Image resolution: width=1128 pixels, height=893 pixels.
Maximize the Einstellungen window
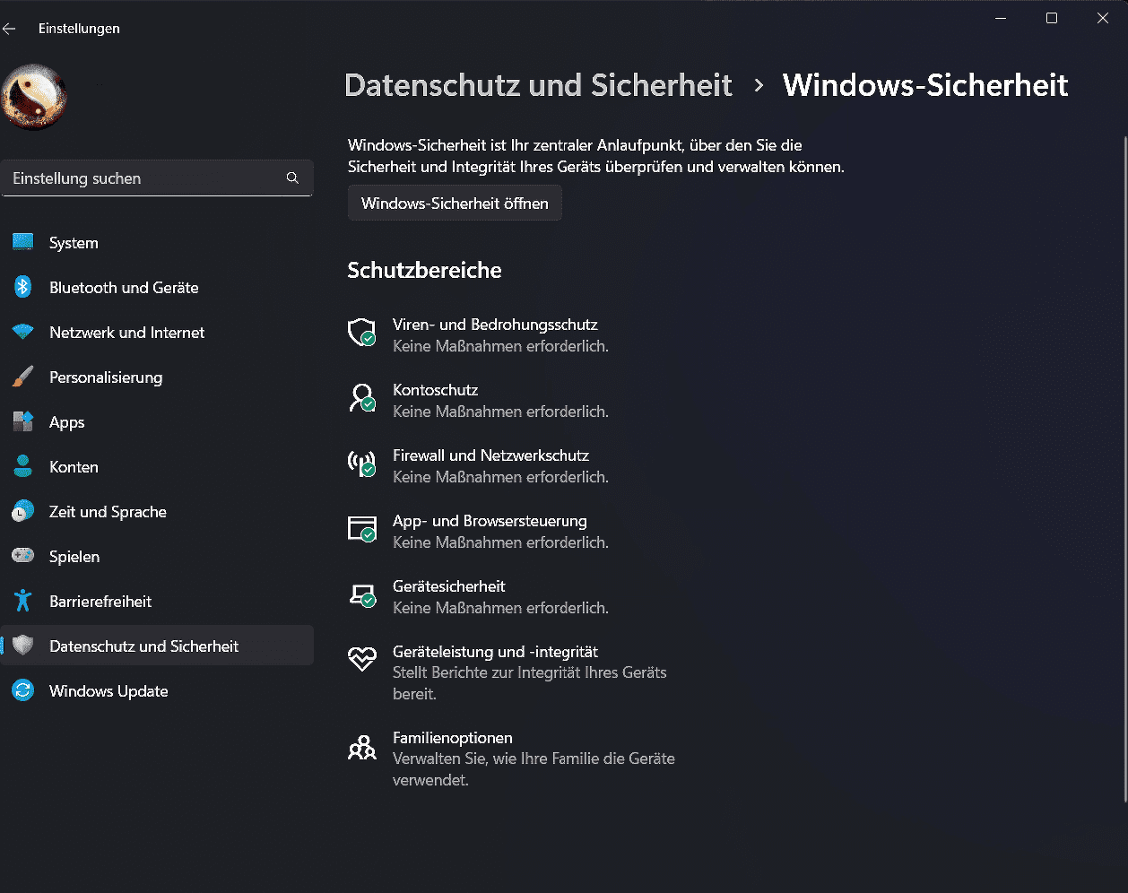pos(1052,18)
